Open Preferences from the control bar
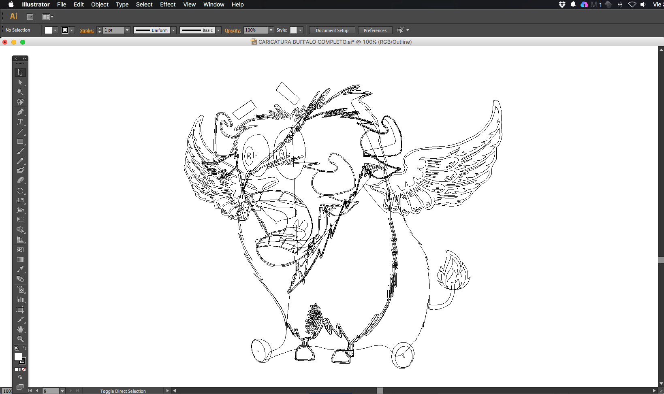664x394 pixels. [375, 30]
